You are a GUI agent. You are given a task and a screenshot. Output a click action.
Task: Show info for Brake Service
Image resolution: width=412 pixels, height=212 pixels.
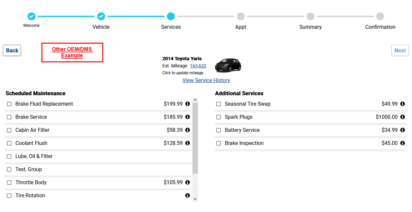click(x=188, y=117)
